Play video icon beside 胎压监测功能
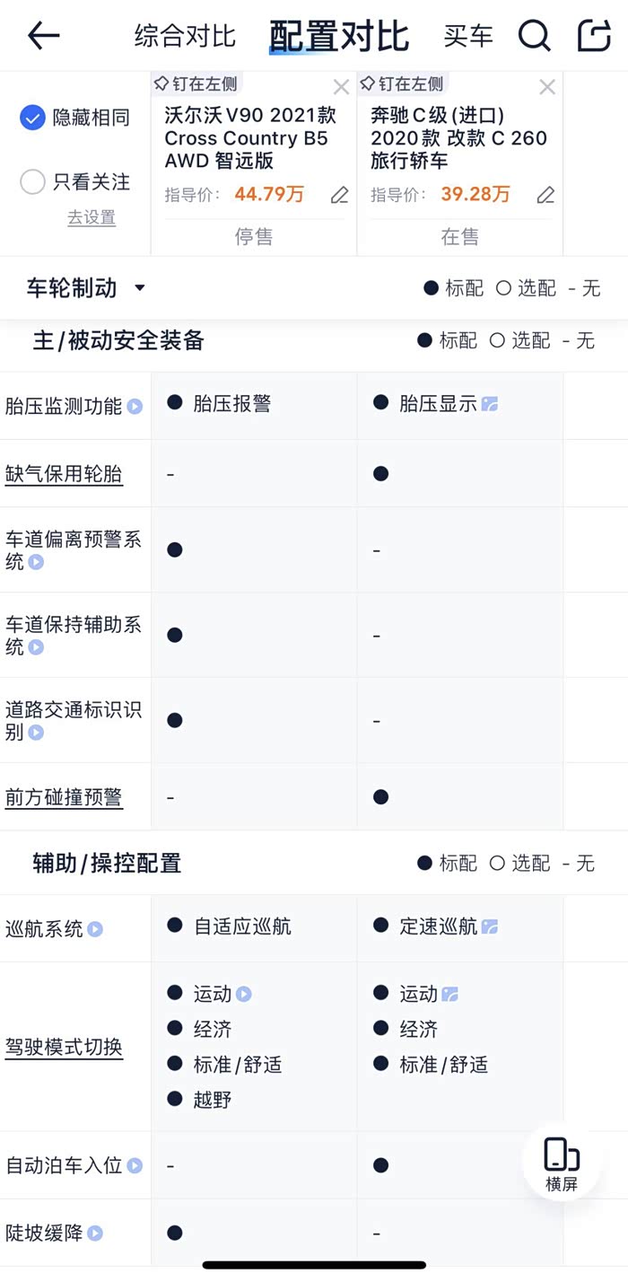Screen dimensions: 628x1282 (x=135, y=407)
